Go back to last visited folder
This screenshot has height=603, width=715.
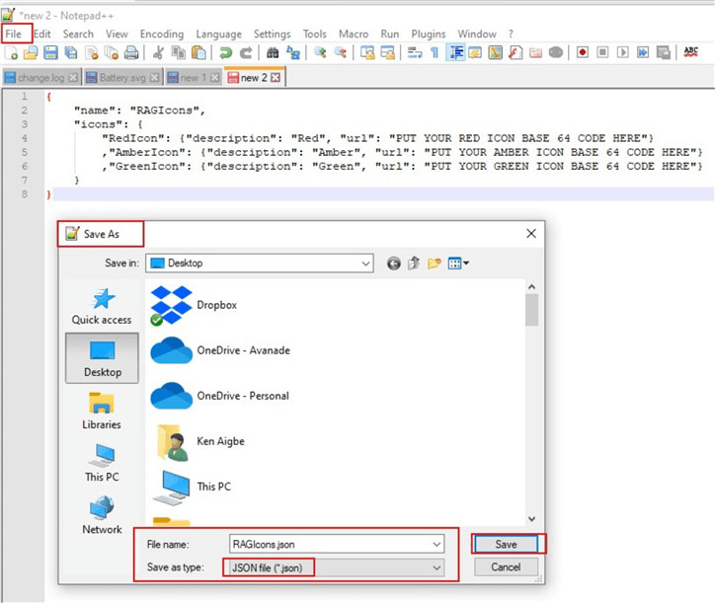394,264
